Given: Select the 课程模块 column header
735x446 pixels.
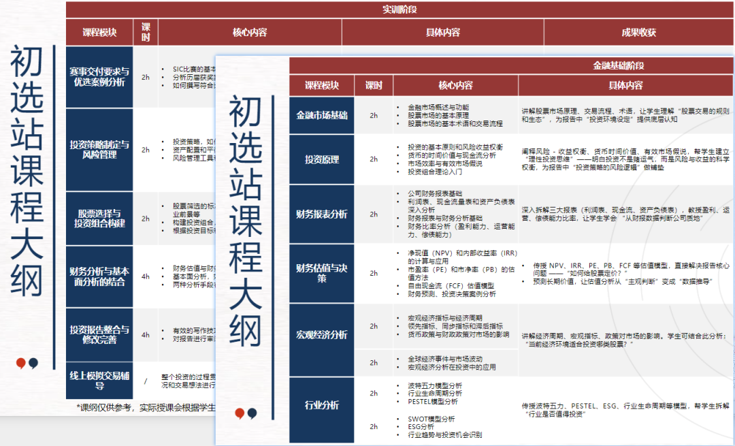Looking at the screenshot, I should (99, 32).
